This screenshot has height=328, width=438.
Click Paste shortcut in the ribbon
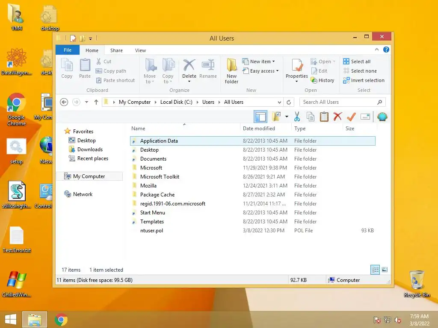coord(115,80)
